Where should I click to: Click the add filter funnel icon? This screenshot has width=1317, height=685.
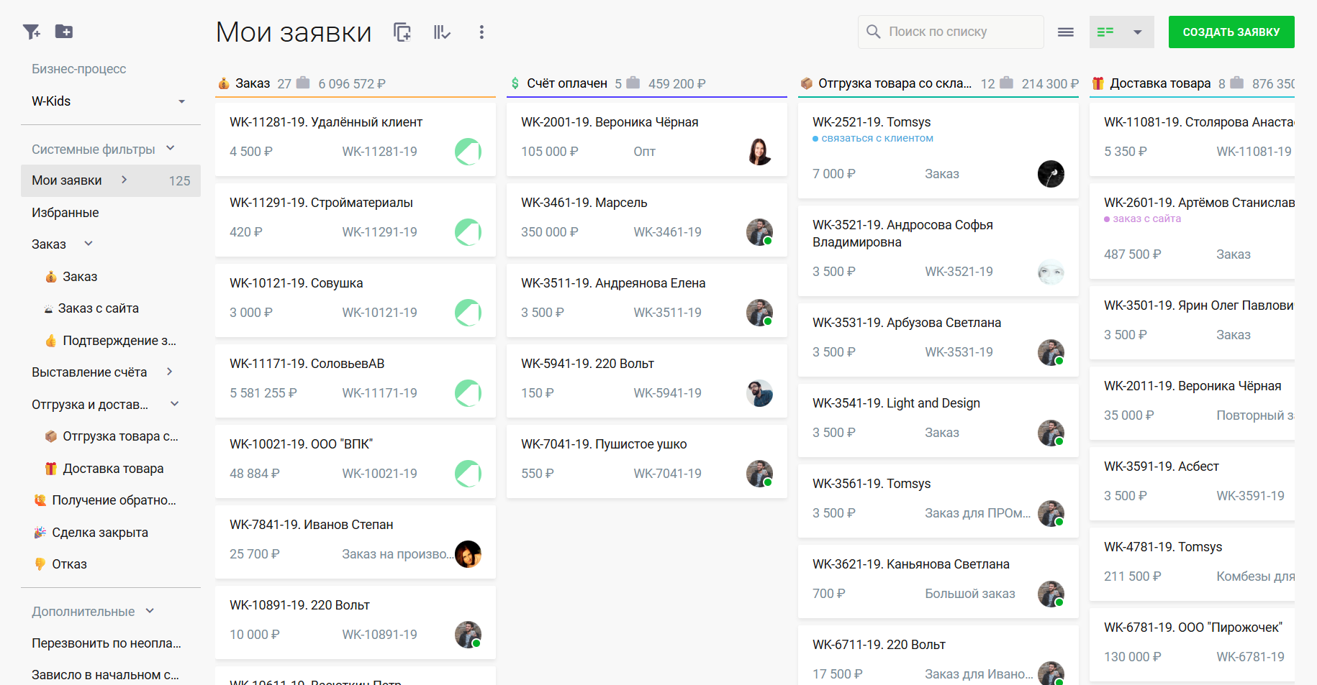pos(31,32)
